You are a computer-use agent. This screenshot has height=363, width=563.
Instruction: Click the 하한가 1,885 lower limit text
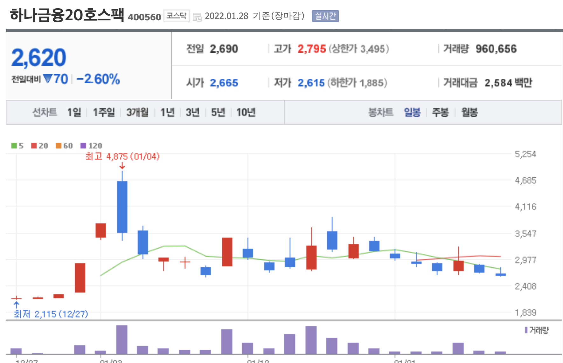pos(357,83)
